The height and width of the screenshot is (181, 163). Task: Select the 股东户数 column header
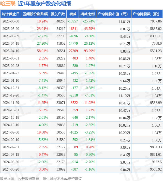click(58, 14)
